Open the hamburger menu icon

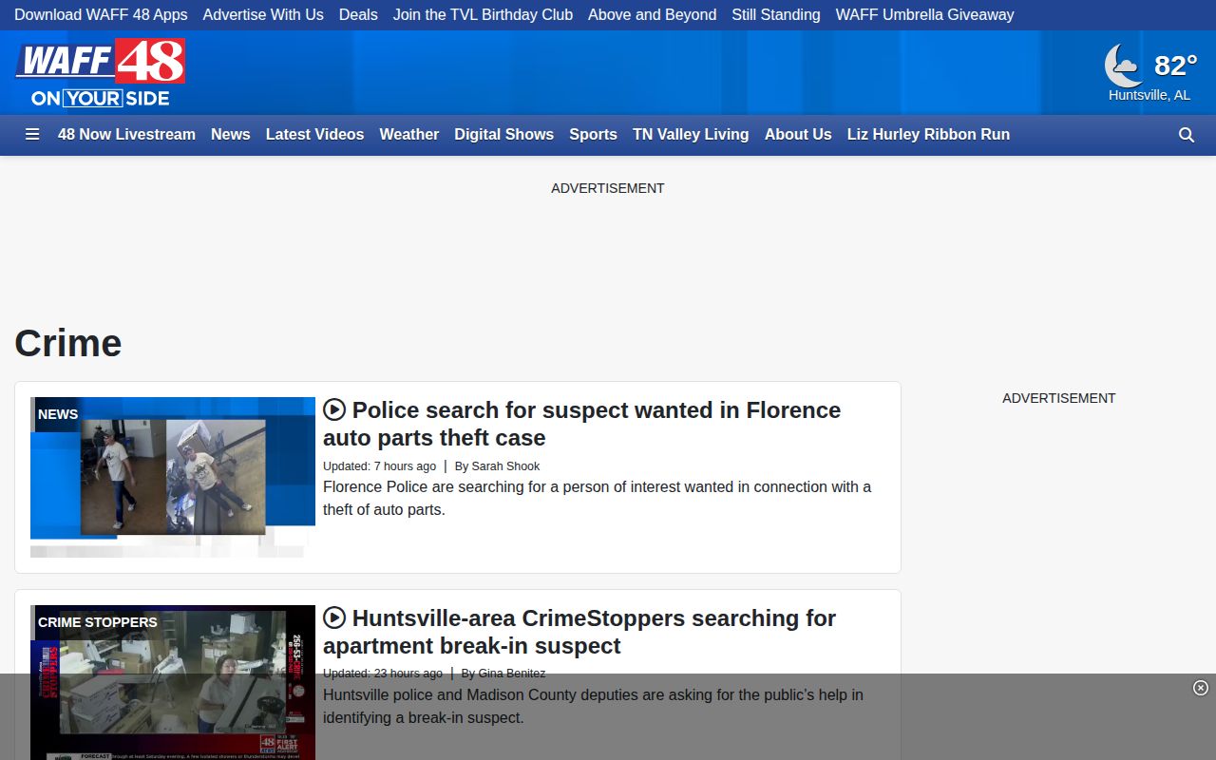(x=32, y=135)
